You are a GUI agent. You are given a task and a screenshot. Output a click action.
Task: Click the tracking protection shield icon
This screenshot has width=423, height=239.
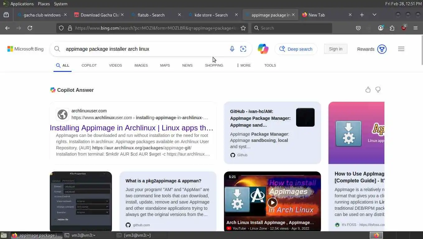pyautogui.click(x=61, y=28)
